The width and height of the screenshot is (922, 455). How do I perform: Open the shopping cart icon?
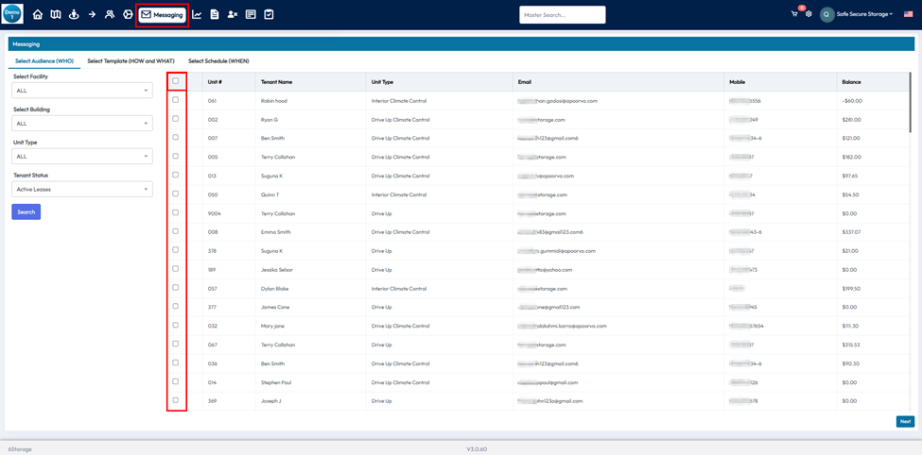click(x=794, y=14)
